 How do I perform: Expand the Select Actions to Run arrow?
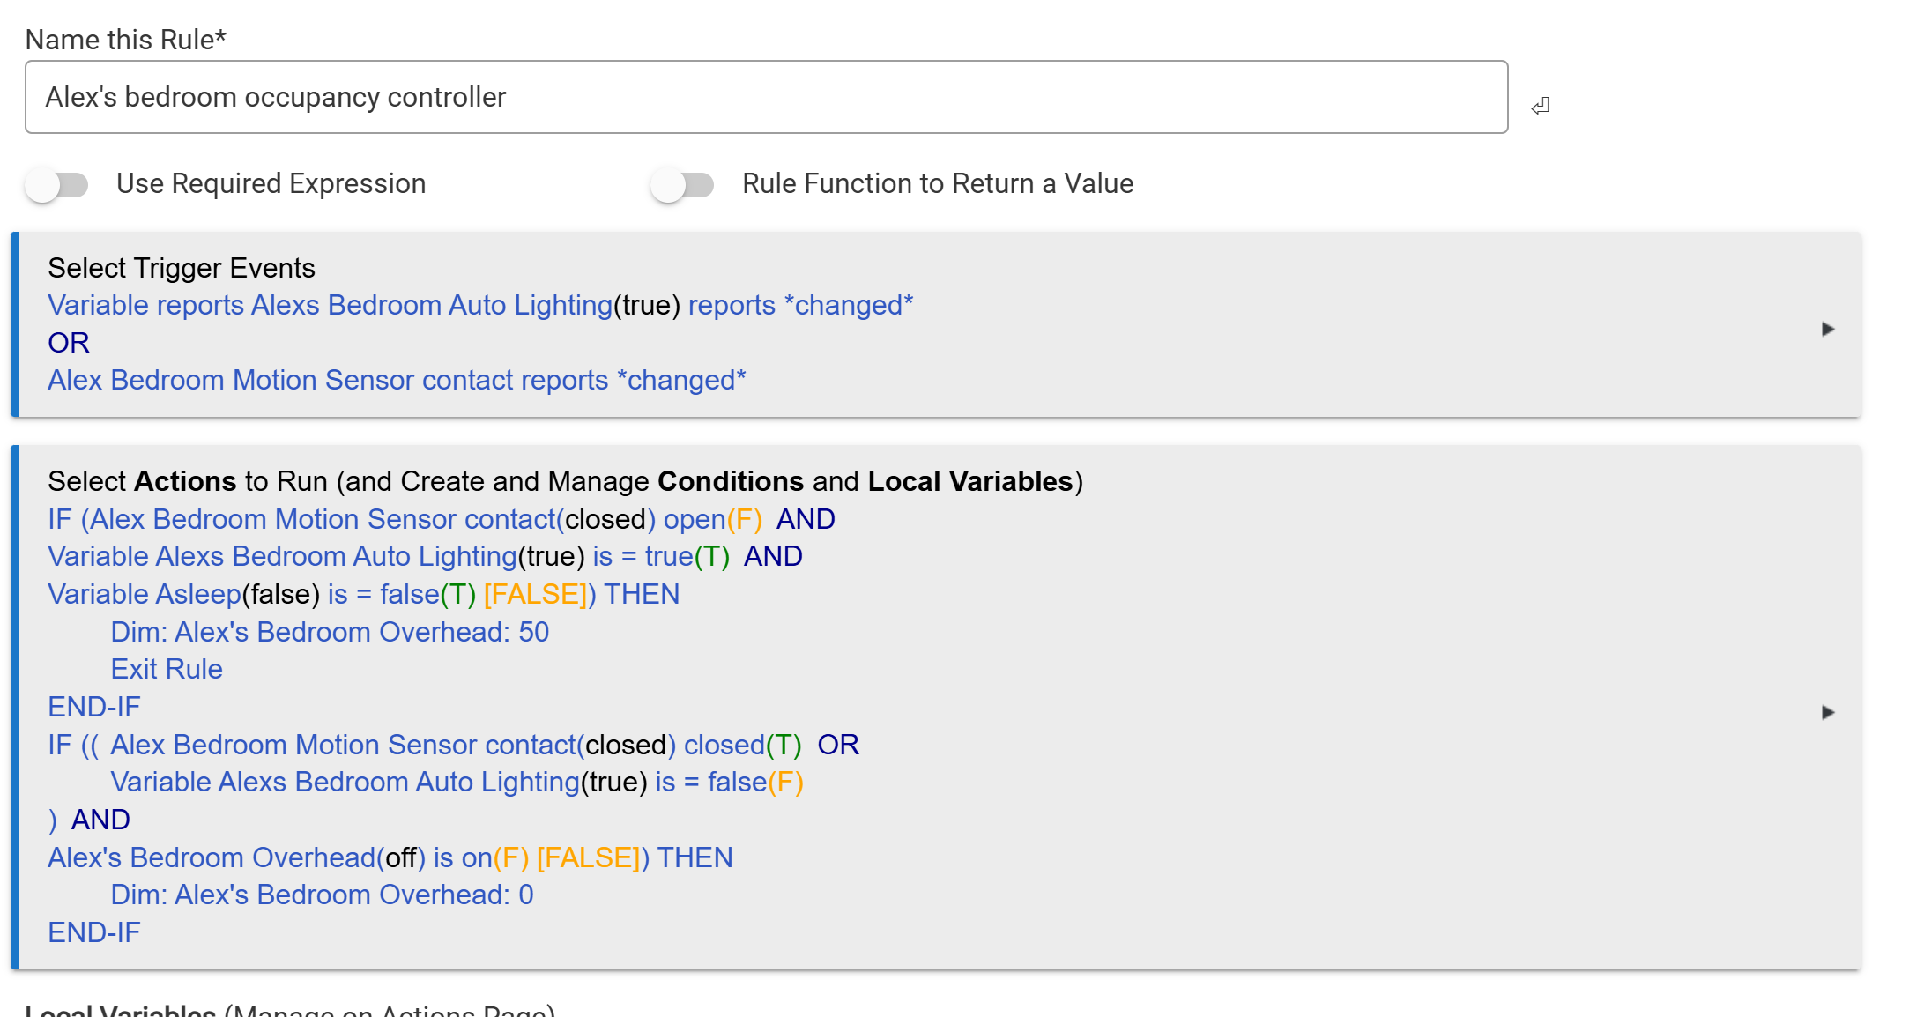click(x=1827, y=712)
